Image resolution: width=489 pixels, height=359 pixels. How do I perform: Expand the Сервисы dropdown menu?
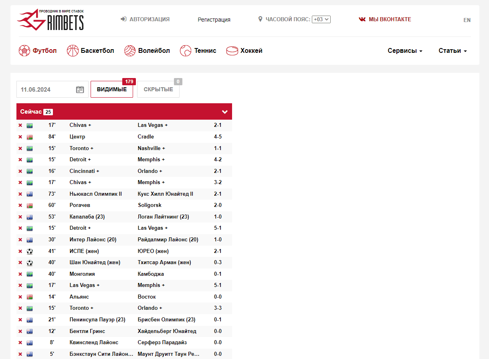point(405,51)
